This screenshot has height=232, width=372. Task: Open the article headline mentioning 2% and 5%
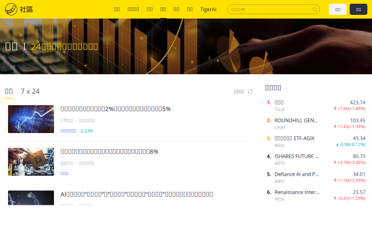point(115,109)
